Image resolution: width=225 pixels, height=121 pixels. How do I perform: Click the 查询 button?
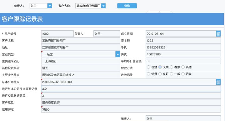[127, 6]
